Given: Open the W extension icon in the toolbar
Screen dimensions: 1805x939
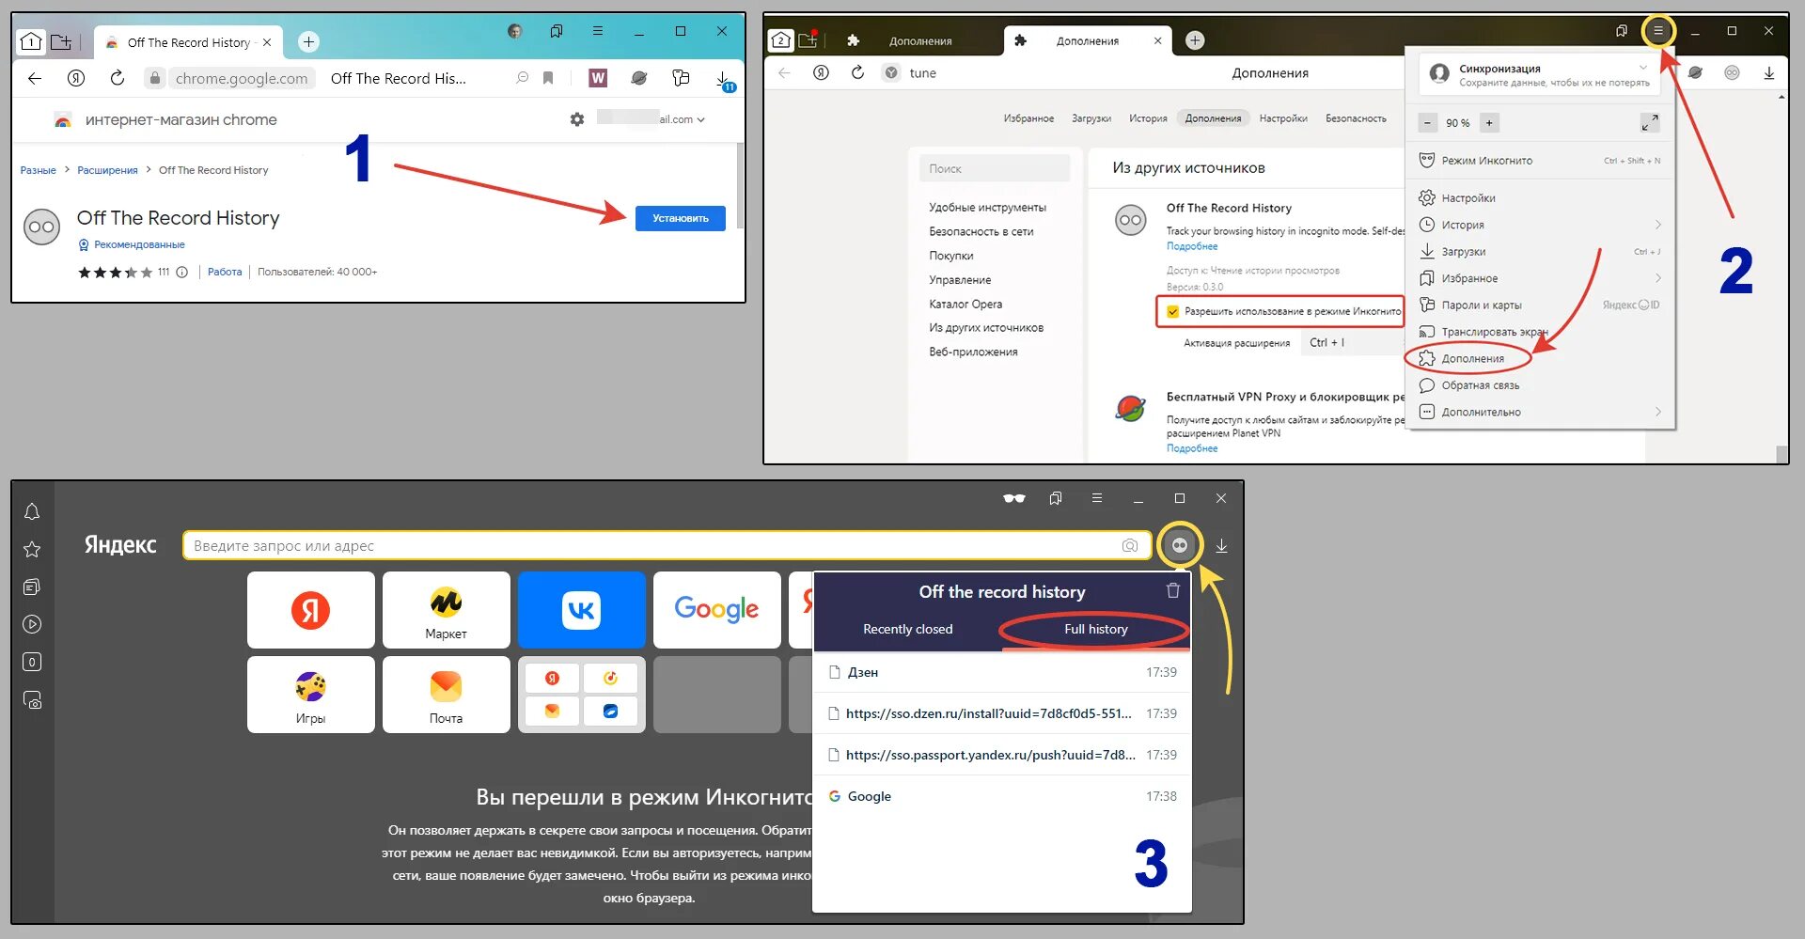Looking at the screenshot, I should 598,78.
